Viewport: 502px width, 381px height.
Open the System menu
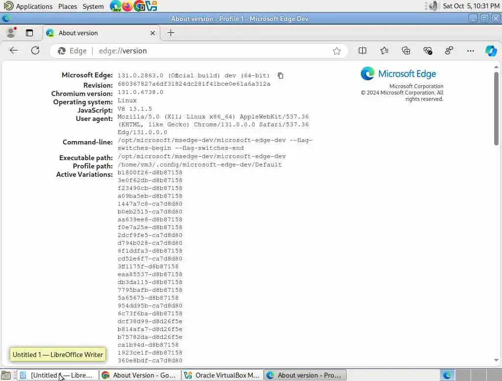(x=93, y=6)
